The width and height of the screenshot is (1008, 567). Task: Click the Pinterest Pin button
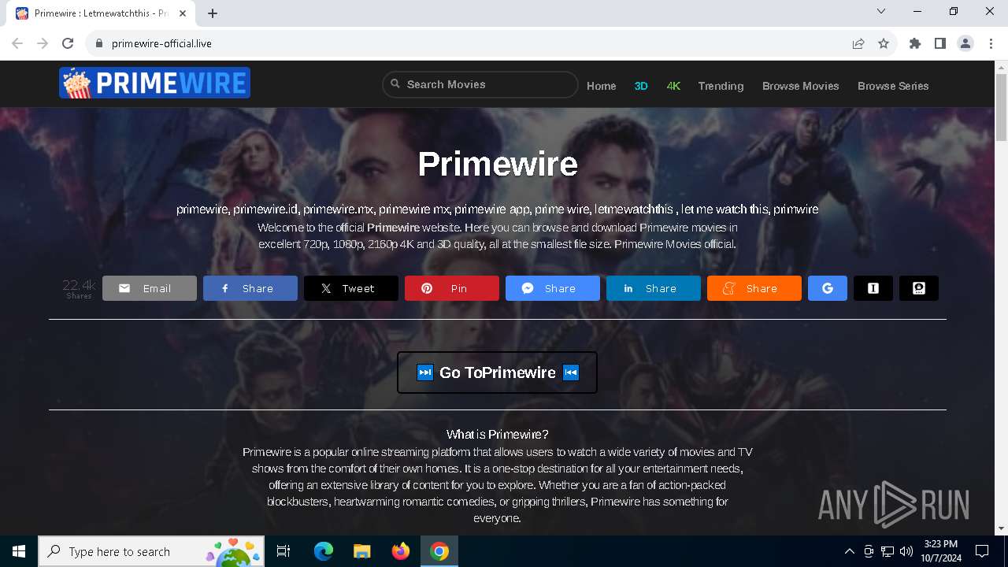pyautogui.click(x=452, y=288)
